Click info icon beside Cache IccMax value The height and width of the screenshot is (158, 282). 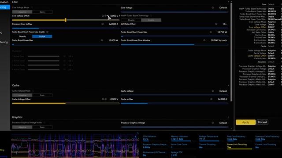tap(211, 99)
